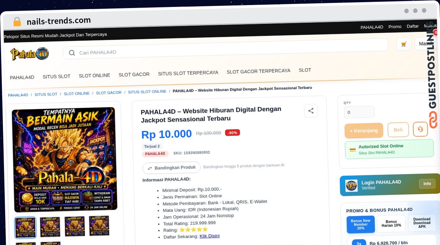Click the customer support headset icon

420,129
